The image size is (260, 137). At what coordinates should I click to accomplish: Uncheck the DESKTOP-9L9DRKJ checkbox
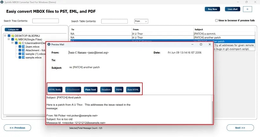tap(9, 36)
